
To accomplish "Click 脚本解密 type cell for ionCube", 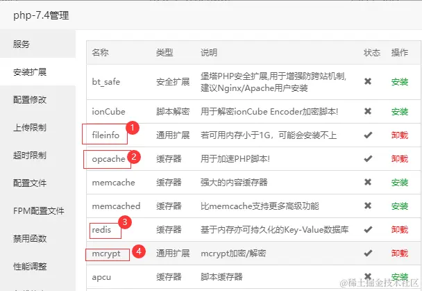I will (173, 111).
